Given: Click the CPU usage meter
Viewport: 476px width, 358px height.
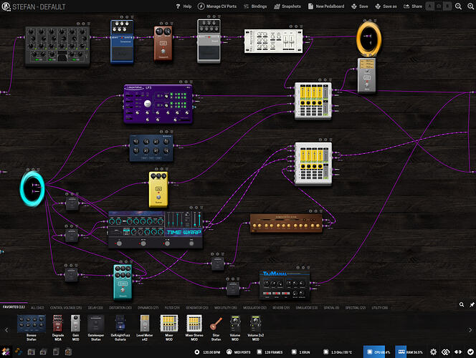Looking at the screenshot, I should click(x=379, y=352).
